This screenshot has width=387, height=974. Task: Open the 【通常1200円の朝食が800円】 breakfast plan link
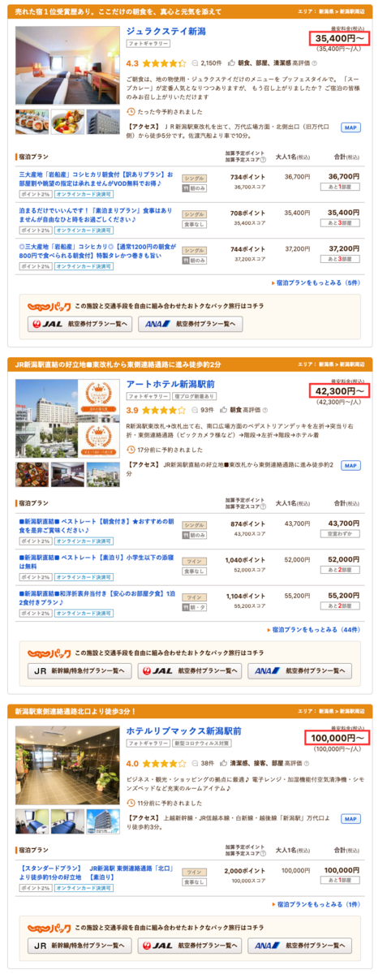coord(96,250)
